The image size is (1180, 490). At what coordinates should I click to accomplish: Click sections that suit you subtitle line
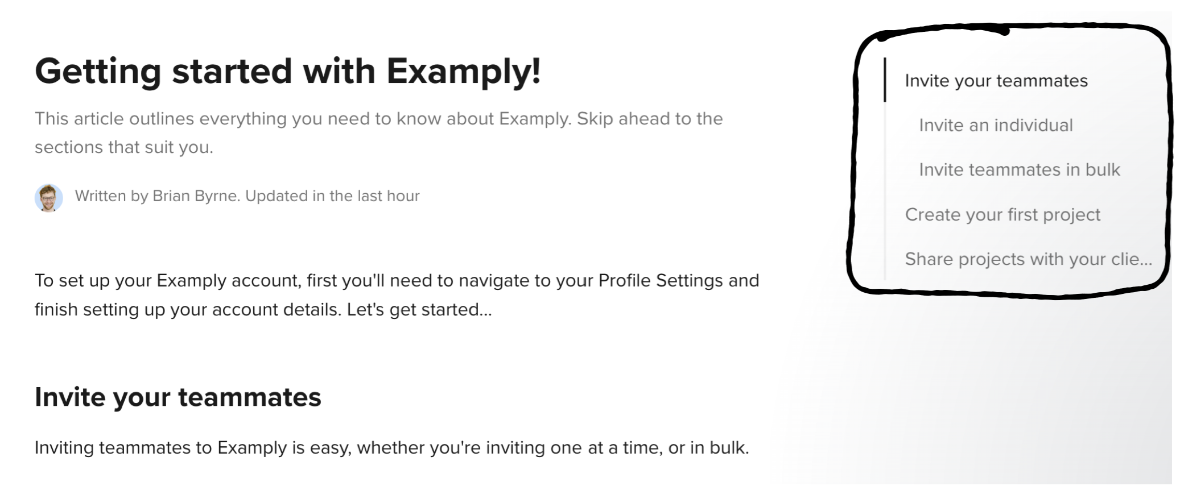click(x=124, y=147)
